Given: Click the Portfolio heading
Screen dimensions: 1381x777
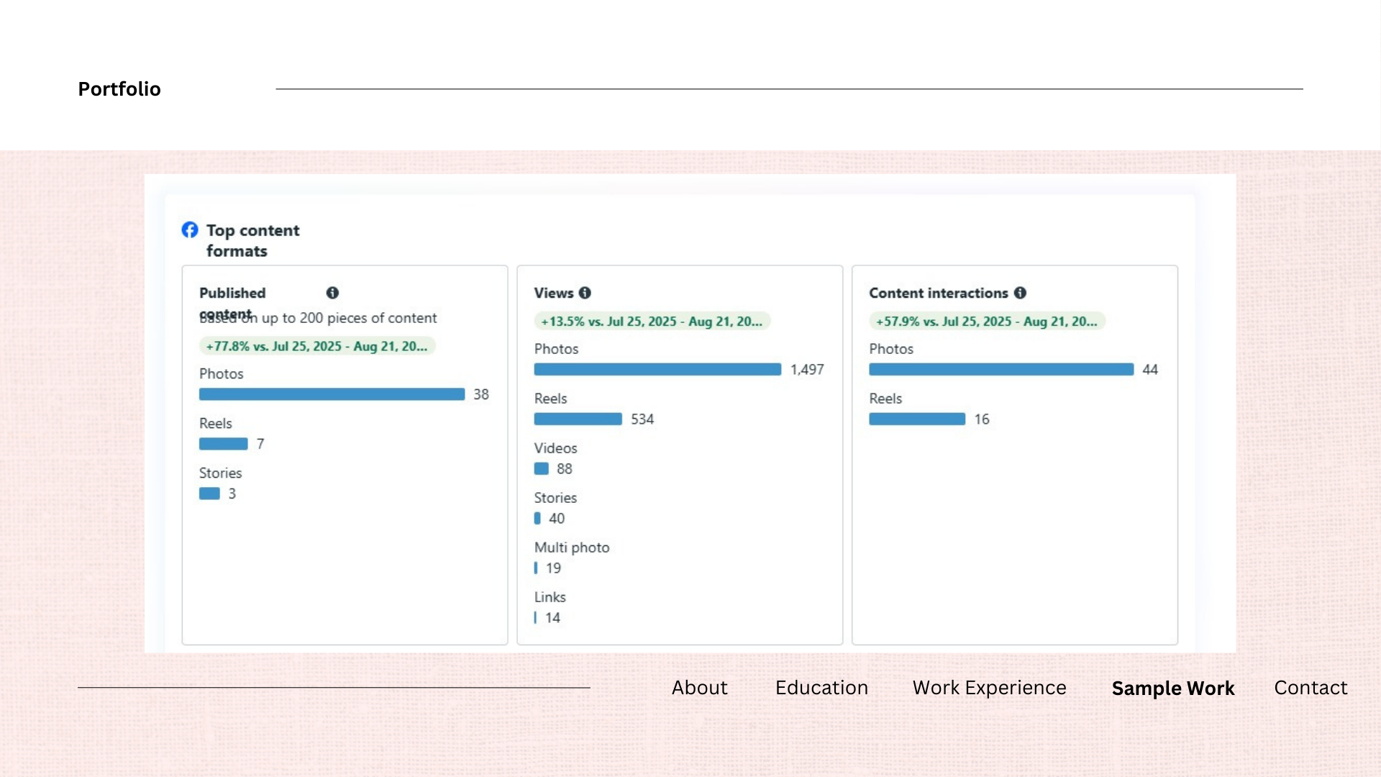Looking at the screenshot, I should pyautogui.click(x=119, y=89).
